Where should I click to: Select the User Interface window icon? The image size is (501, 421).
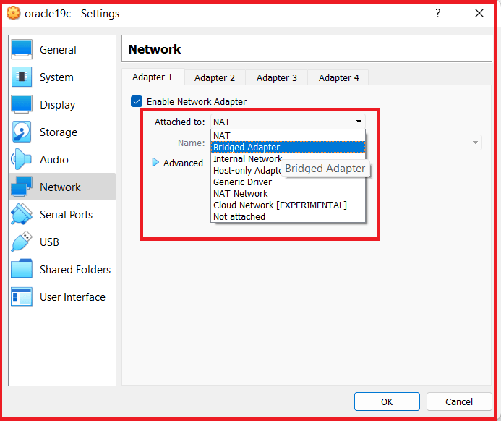pos(22,297)
